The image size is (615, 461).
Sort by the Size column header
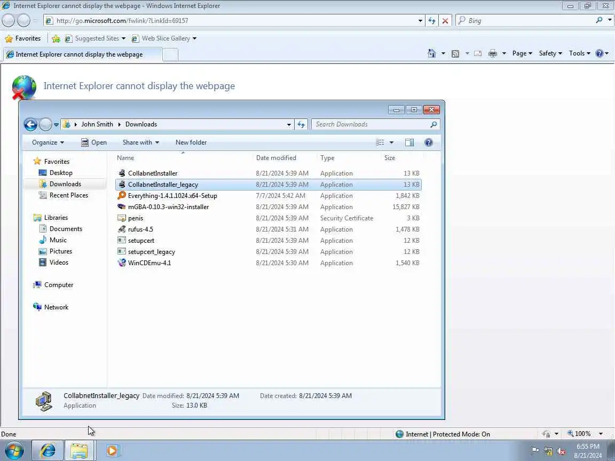coord(401,158)
